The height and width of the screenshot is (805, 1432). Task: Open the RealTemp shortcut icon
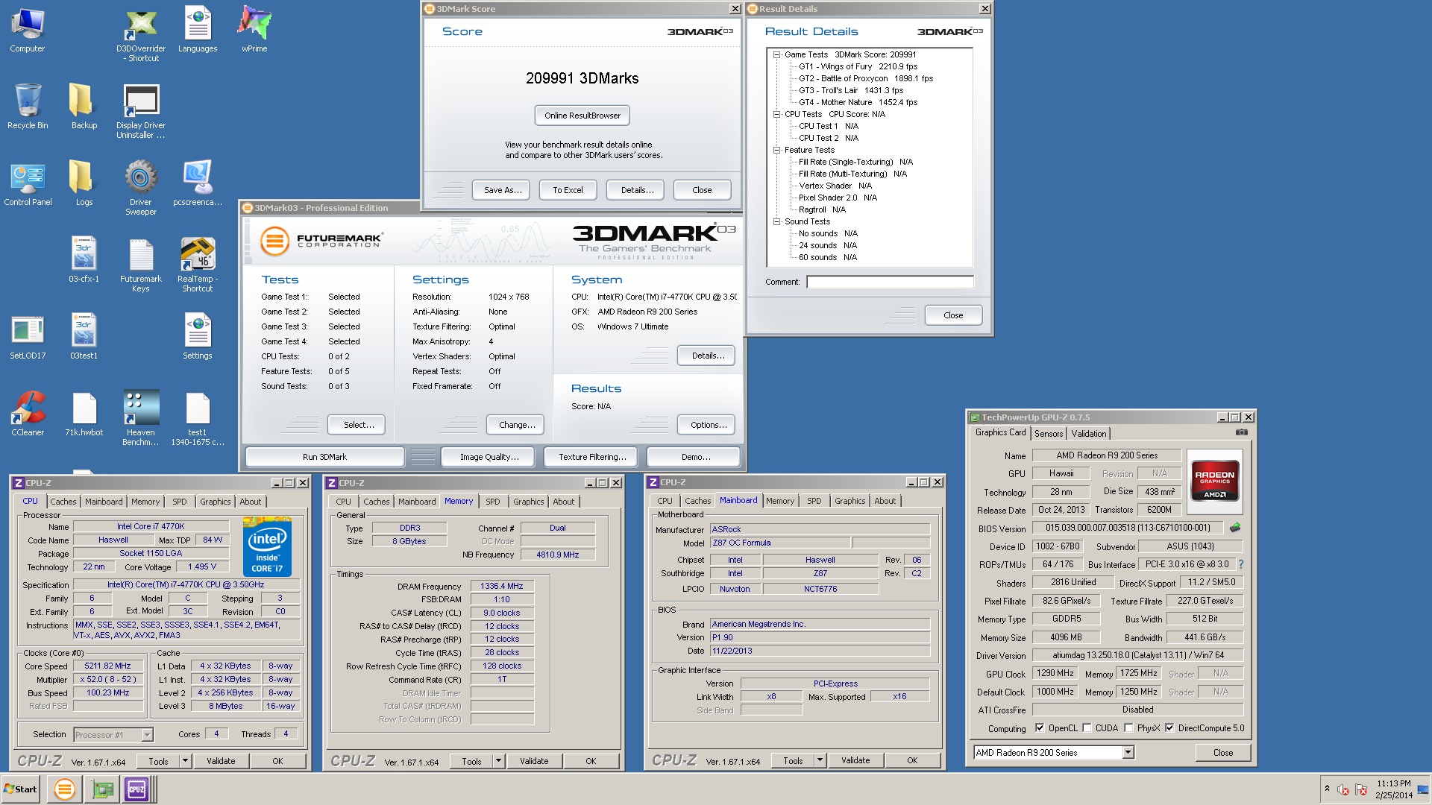(198, 264)
